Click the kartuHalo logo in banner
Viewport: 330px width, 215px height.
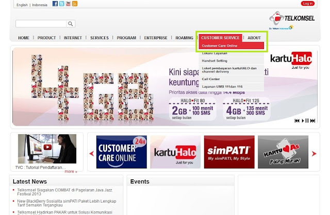click(291, 60)
